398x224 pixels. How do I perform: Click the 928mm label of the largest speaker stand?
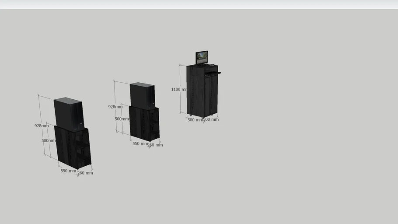coord(42,126)
